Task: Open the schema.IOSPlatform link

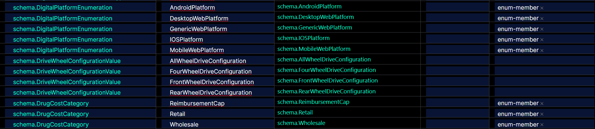Action: click(303, 38)
